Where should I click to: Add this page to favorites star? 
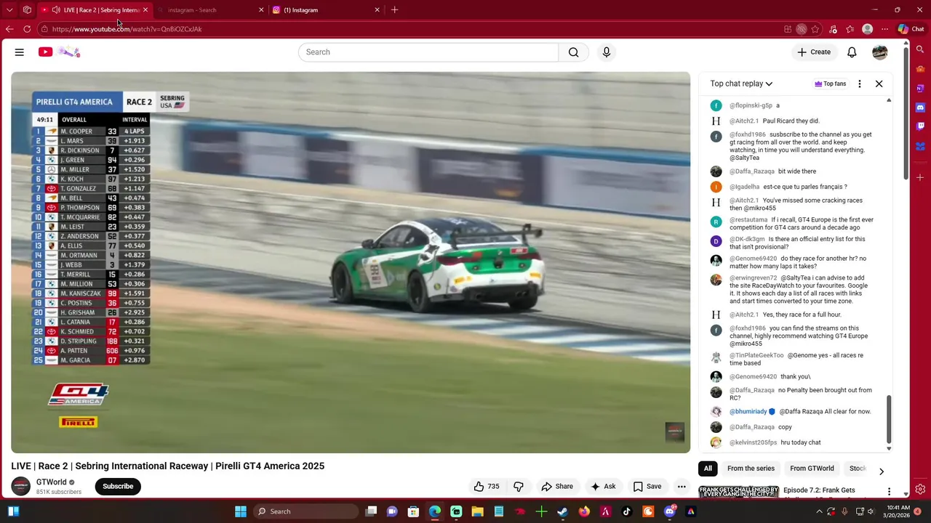pos(815,29)
